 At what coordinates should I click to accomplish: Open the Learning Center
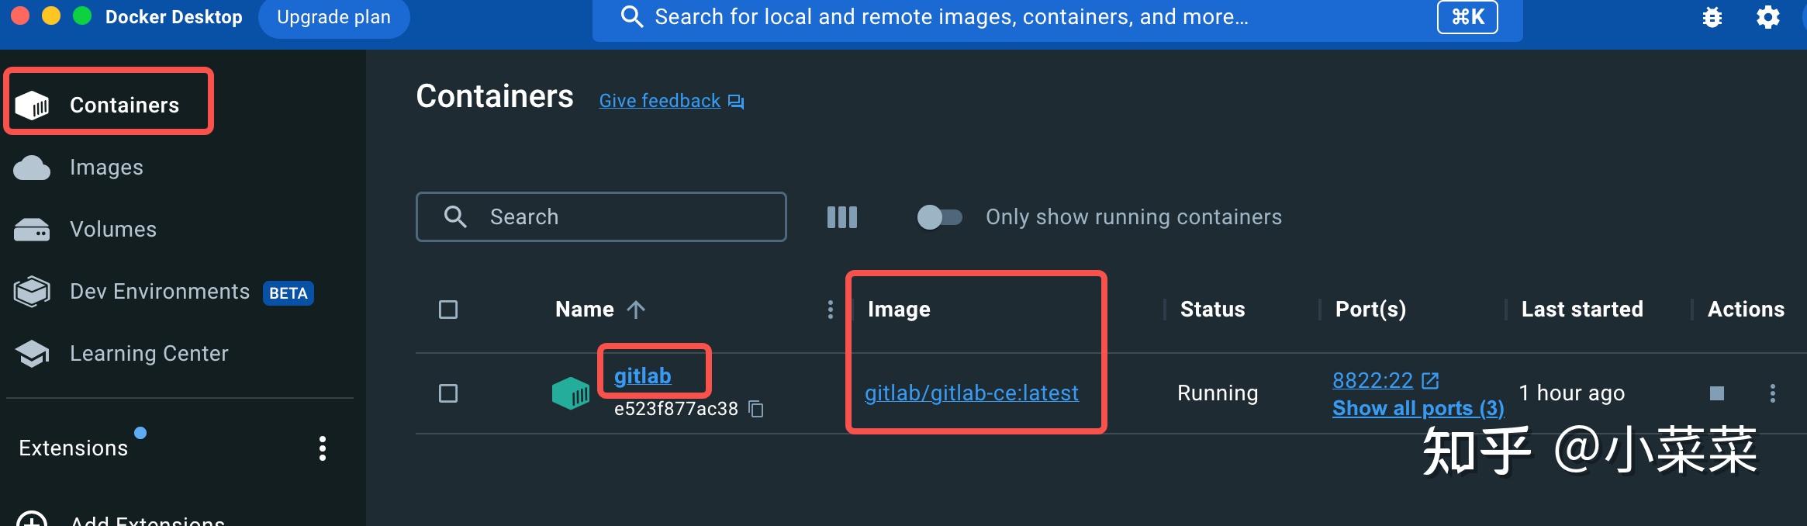click(149, 353)
